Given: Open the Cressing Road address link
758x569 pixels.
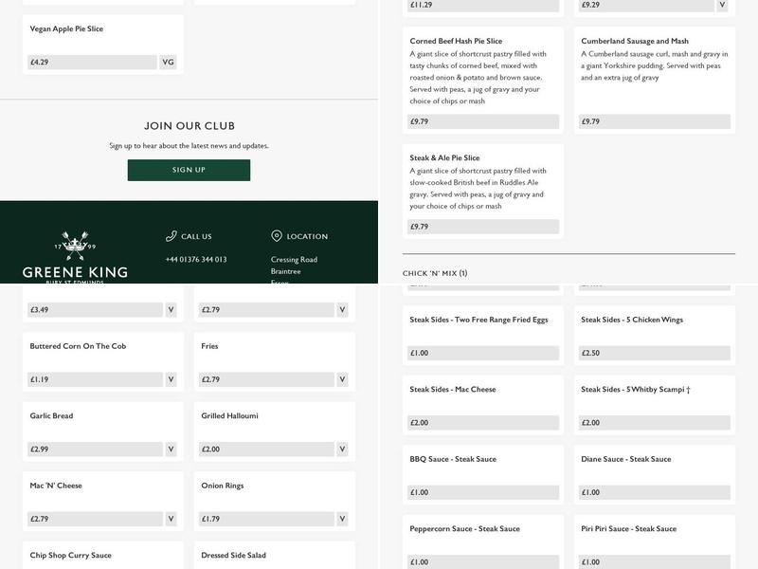Looking at the screenshot, I should point(294,260).
